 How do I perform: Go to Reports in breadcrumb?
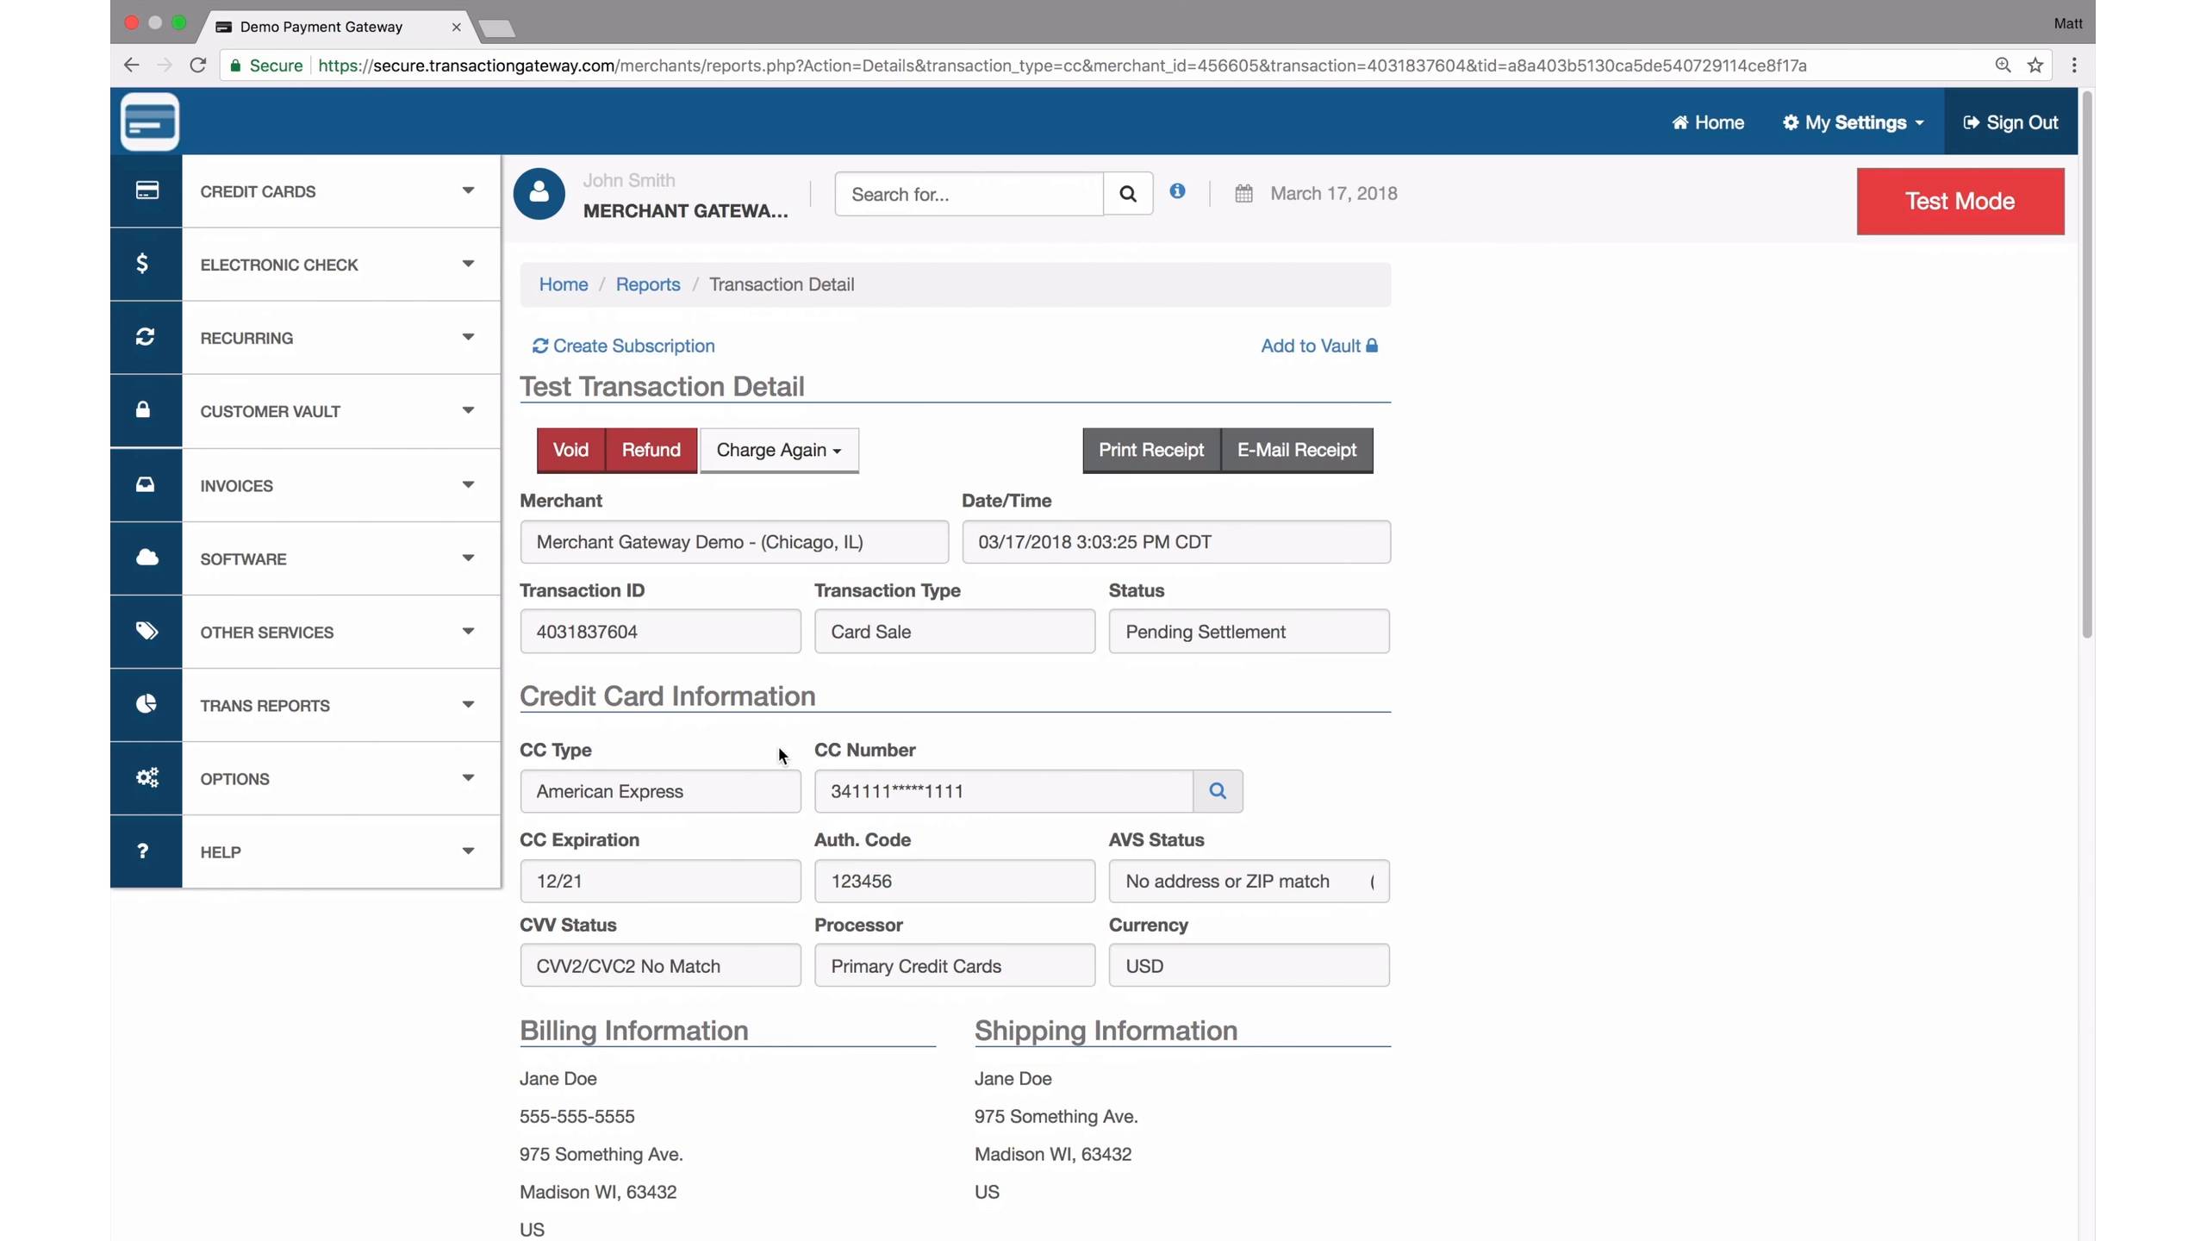click(x=647, y=284)
